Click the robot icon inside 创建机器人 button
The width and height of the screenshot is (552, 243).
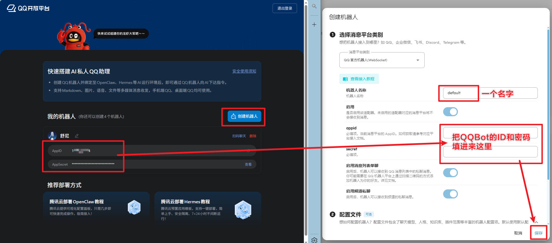coord(234,116)
